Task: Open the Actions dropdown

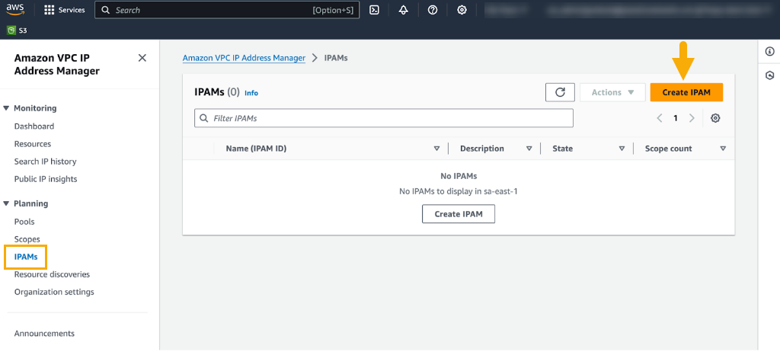Action: [613, 92]
